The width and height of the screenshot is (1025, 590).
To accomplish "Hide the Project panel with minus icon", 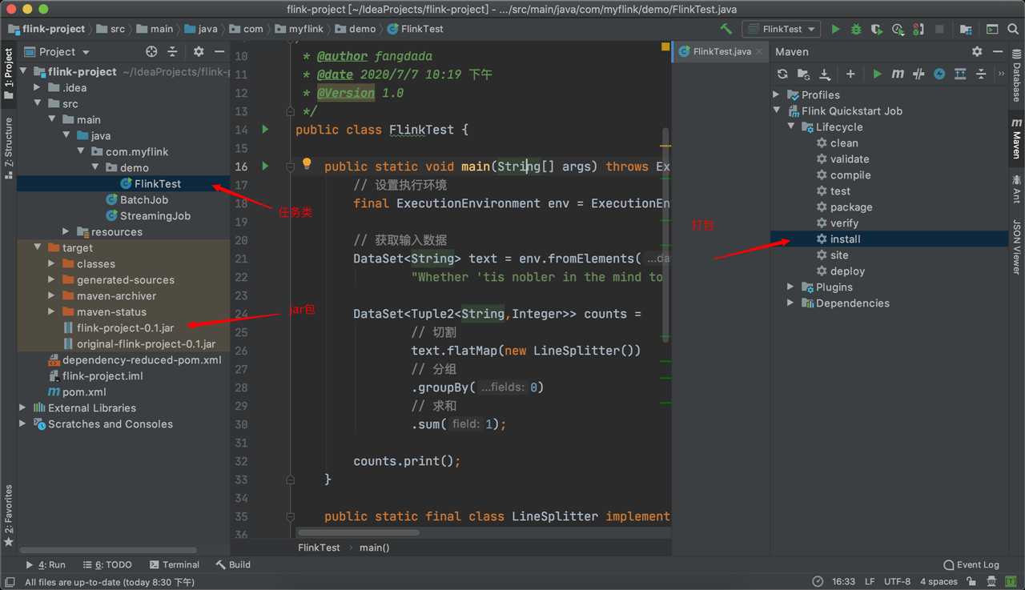I will [x=219, y=51].
